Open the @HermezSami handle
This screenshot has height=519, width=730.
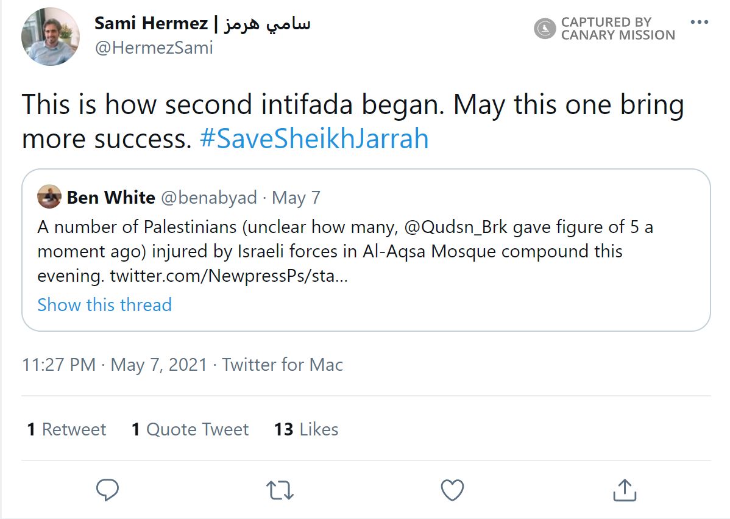pyautogui.click(x=154, y=48)
